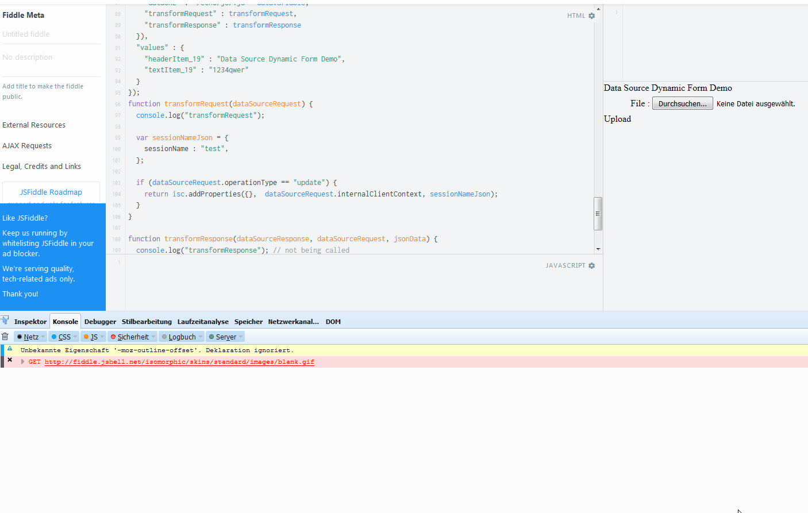Open the Sicherheit filter dropdown arrow
This screenshot has width=808, height=513.
point(153,337)
